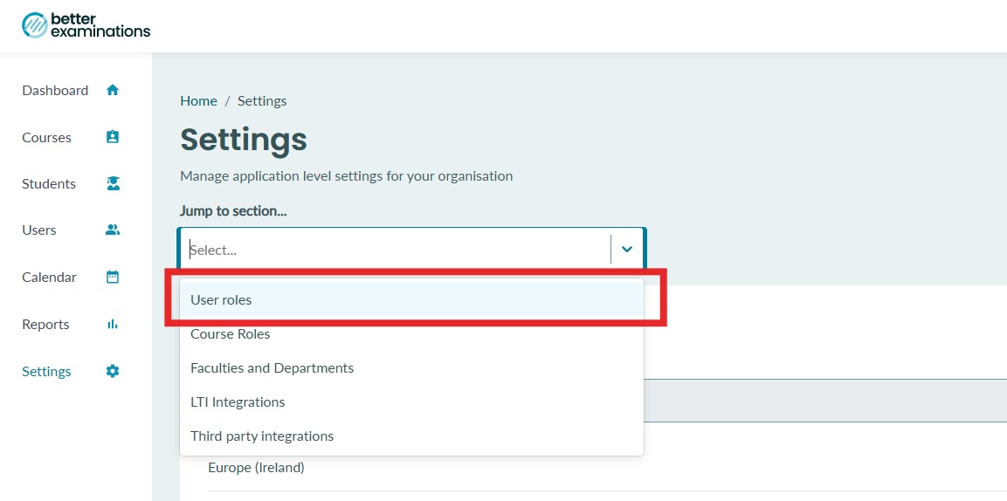This screenshot has width=1007, height=501.
Task: Click the Better Examinations logo
Action: click(x=86, y=25)
